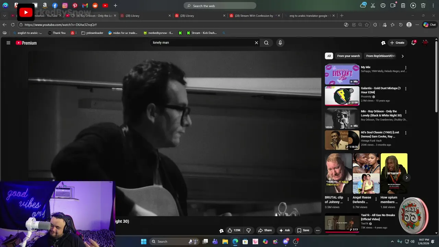Open the ytdownloader bookmark folder

(92, 33)
